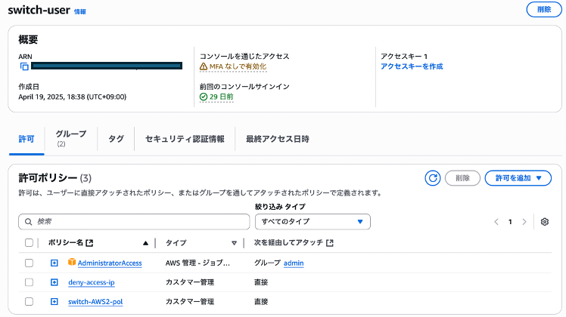Open the 許可を追加 dropdown button

518,178
